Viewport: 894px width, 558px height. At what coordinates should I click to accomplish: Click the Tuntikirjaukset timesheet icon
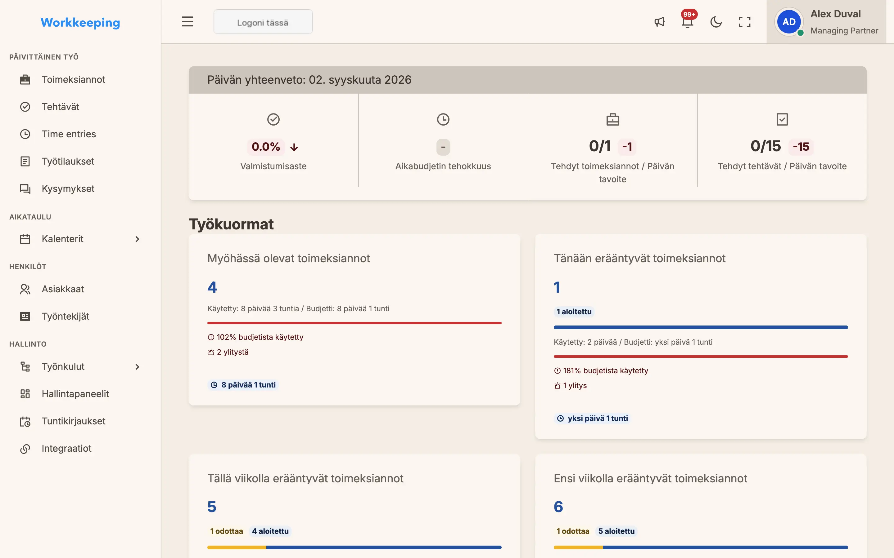25,421
